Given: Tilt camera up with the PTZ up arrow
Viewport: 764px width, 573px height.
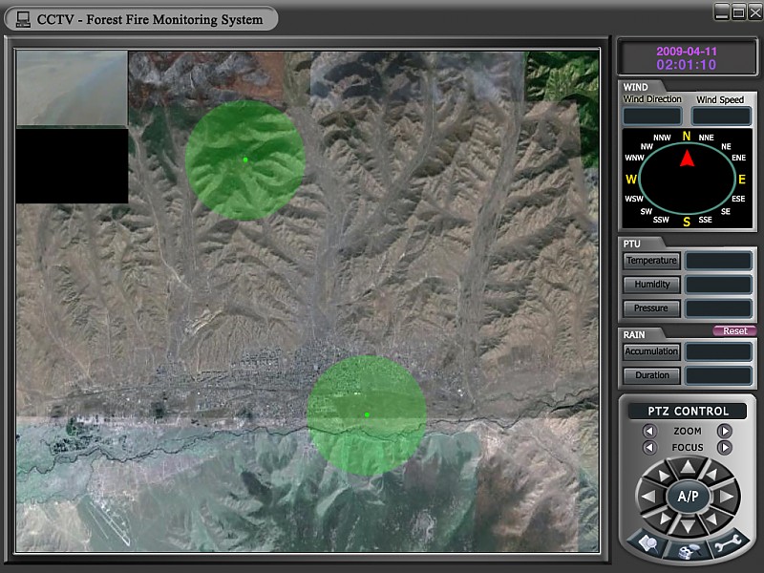Looking at the screenshot, I should (688, 468).
